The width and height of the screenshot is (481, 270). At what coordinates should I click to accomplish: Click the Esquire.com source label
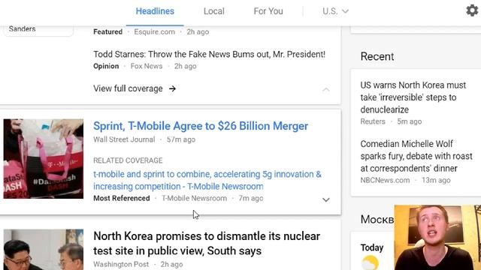154,31
